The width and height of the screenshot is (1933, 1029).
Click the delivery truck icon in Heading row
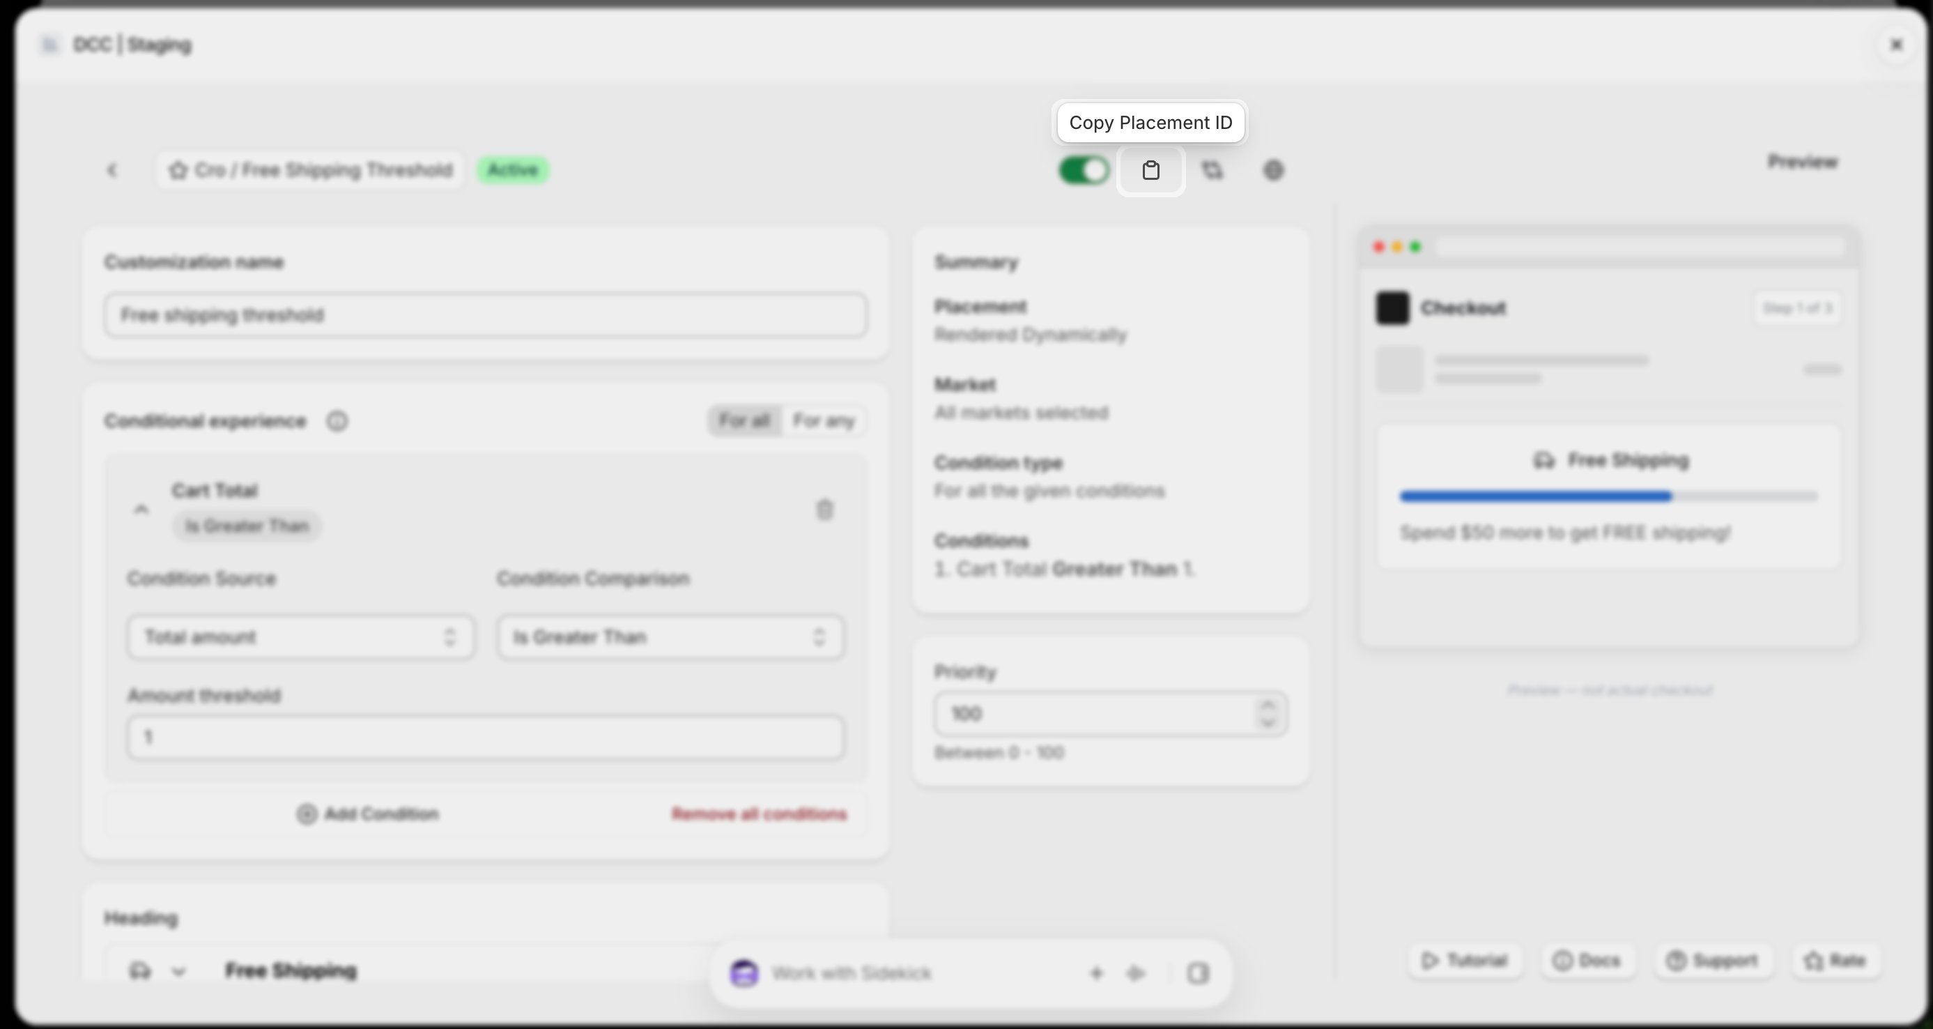tap(140, 970)
